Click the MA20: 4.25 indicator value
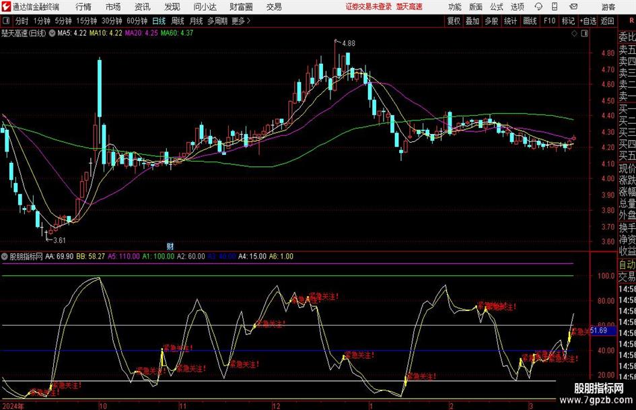636x410 pixels. click(x=141, y=33)
